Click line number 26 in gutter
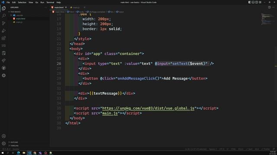The height and width of the screenshot is (155, 277). [x=59, y=64]
